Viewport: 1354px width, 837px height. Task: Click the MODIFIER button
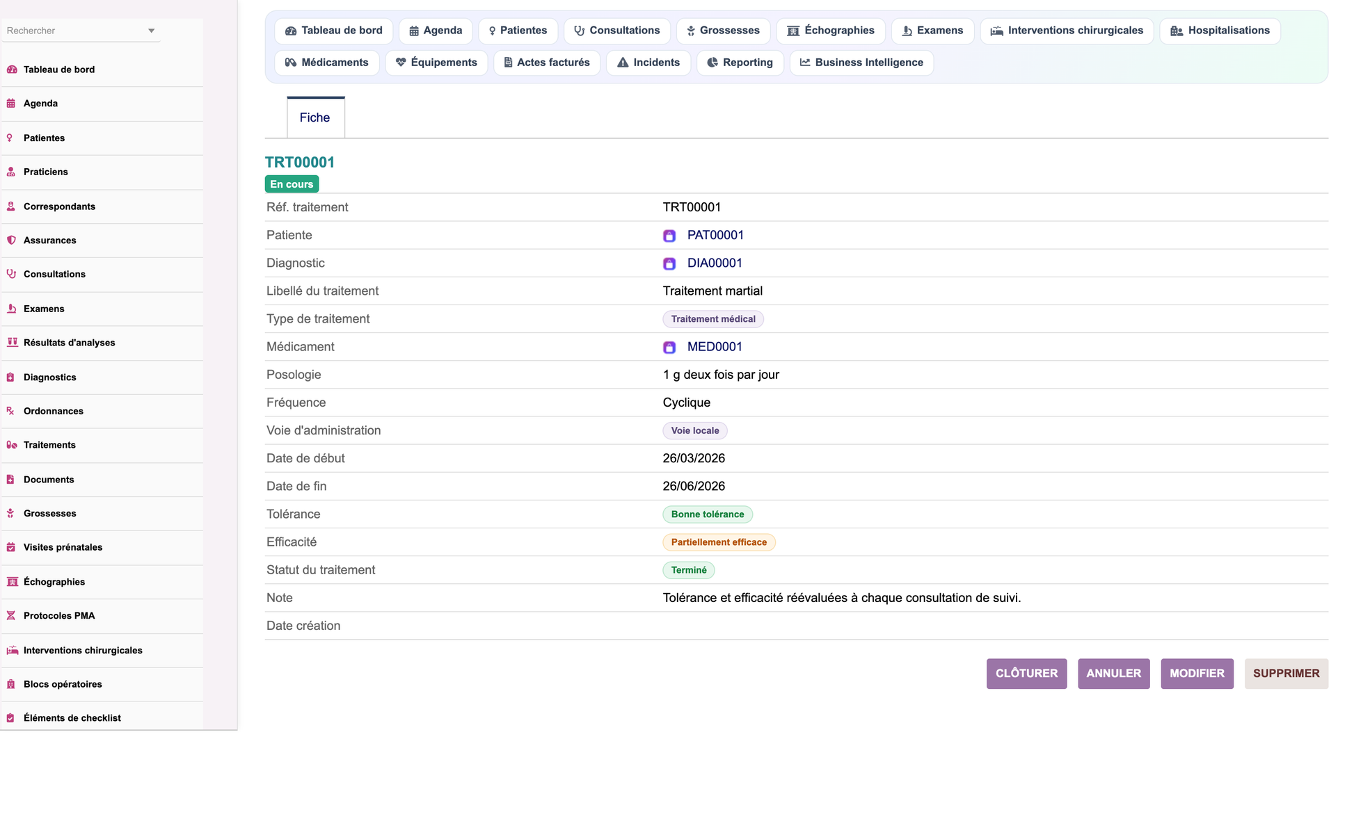tap(1197, 674)
